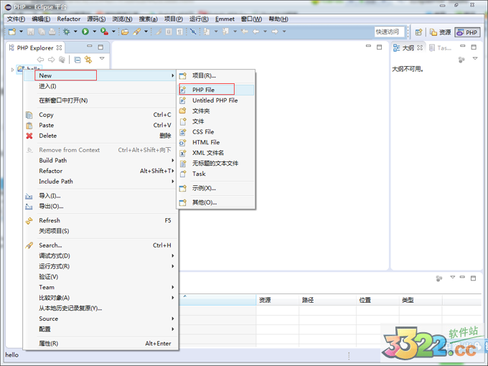This screenshot has width=488, height=366.
Task: Click the Run button in the toolbar
Action: 85,32
